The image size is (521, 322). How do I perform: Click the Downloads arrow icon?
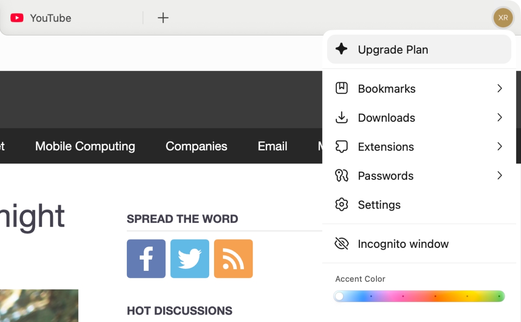[342, 117]
